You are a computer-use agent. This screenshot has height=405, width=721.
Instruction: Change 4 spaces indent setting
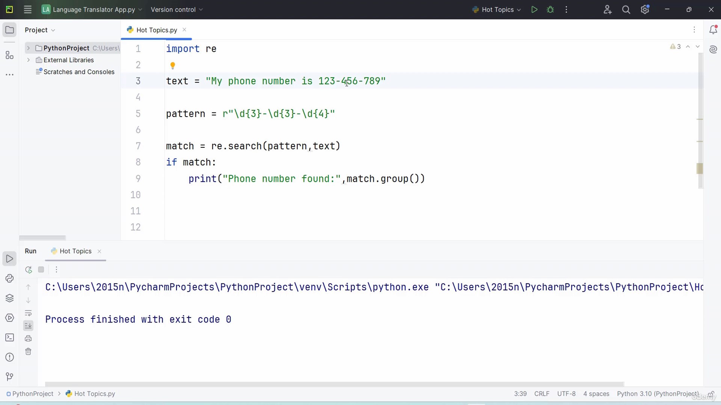coord(596,394)
